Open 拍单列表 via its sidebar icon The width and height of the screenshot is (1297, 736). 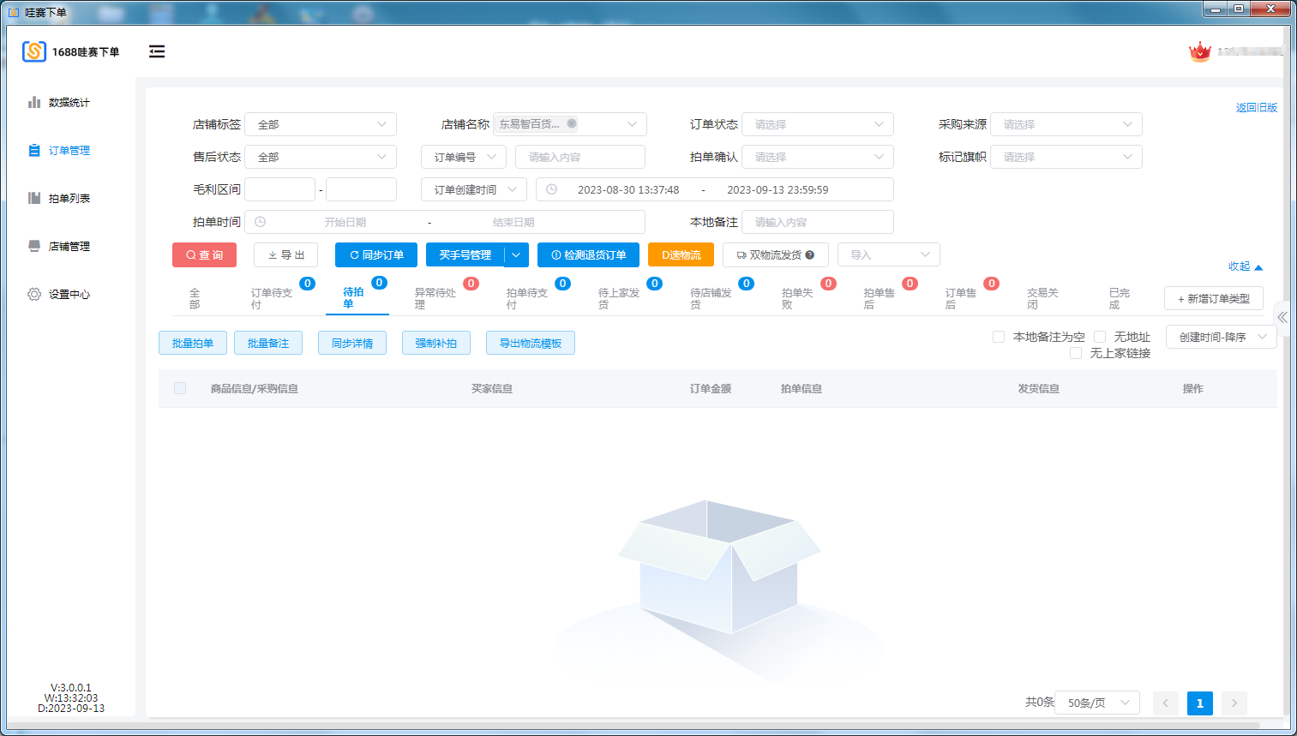coord(34,198)
